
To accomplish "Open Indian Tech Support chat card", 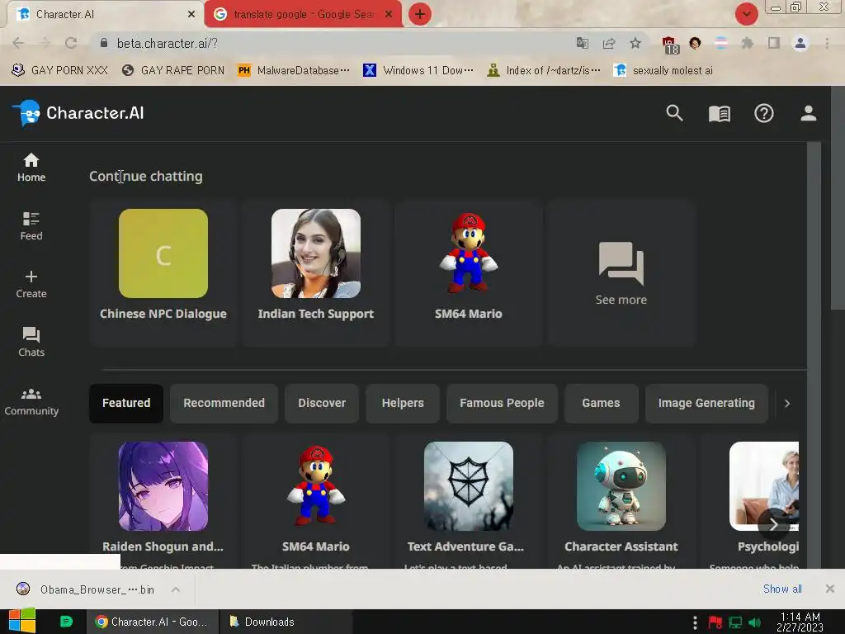I will click(316, 272).
